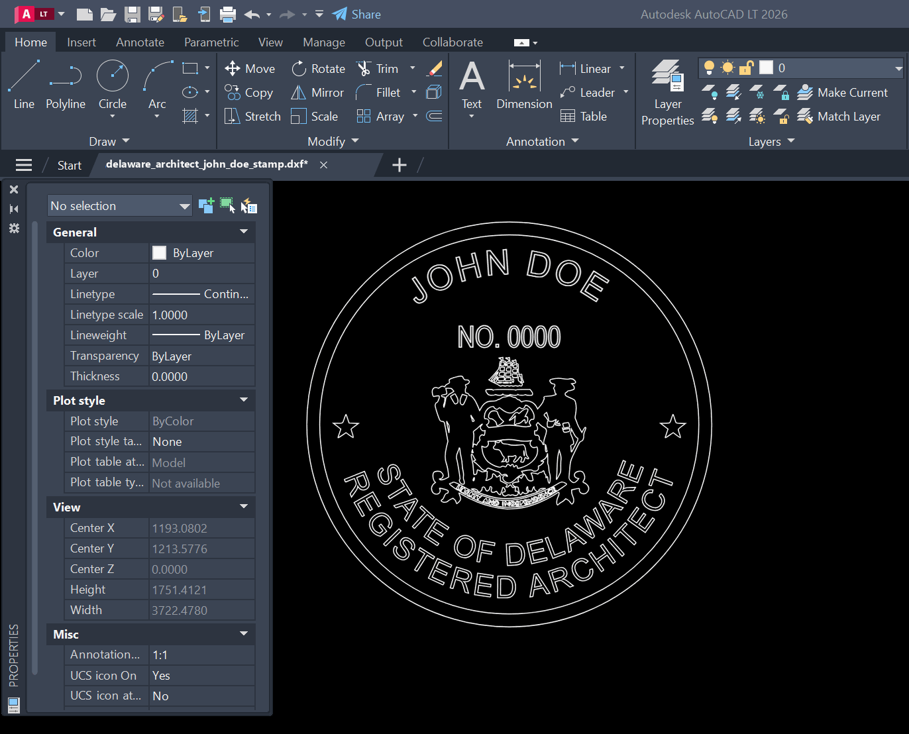Click Match Layer button
Screen dimensions: 909x734
tap(839, 117)
